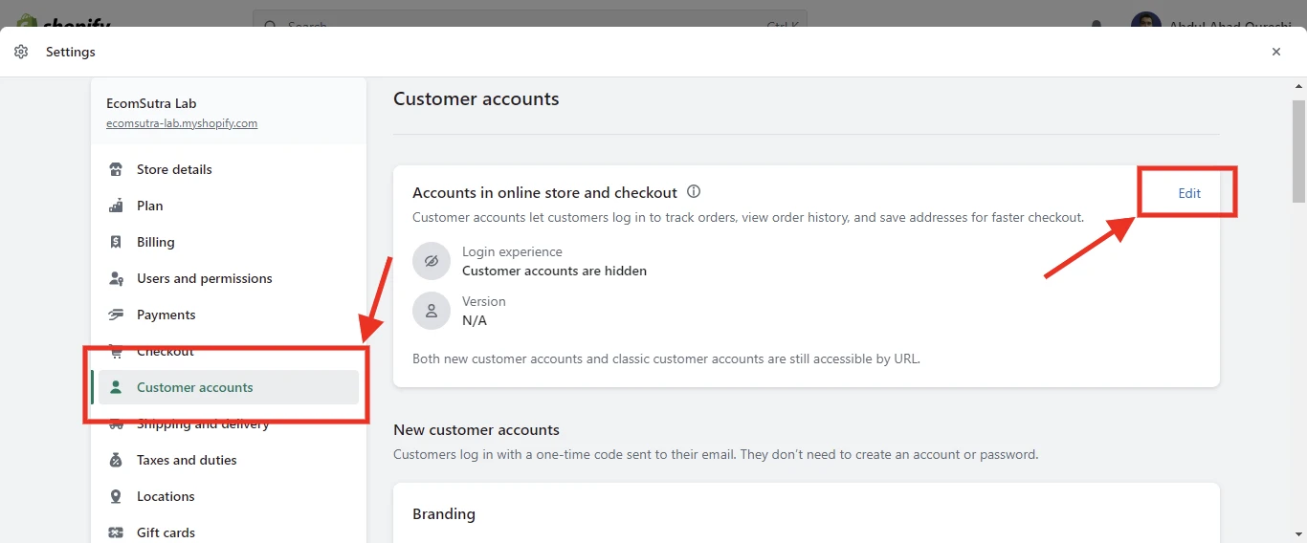The width and height of the screenshot is (1307, 543).
Task: Close the Settings panel with X
Action: 1276,52
